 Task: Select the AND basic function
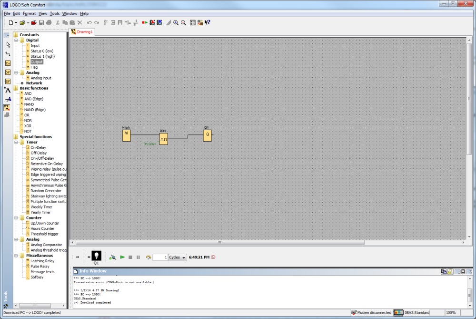[x=28, y=93]
